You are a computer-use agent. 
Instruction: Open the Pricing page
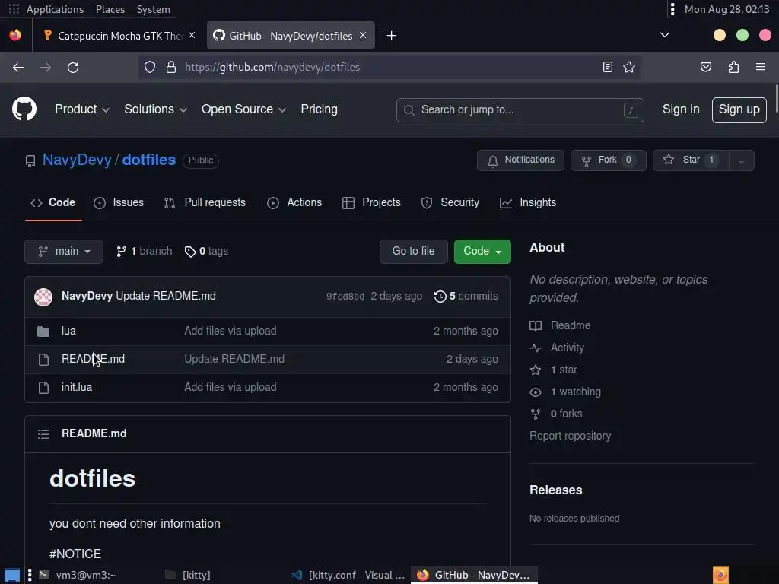[319, 109]
